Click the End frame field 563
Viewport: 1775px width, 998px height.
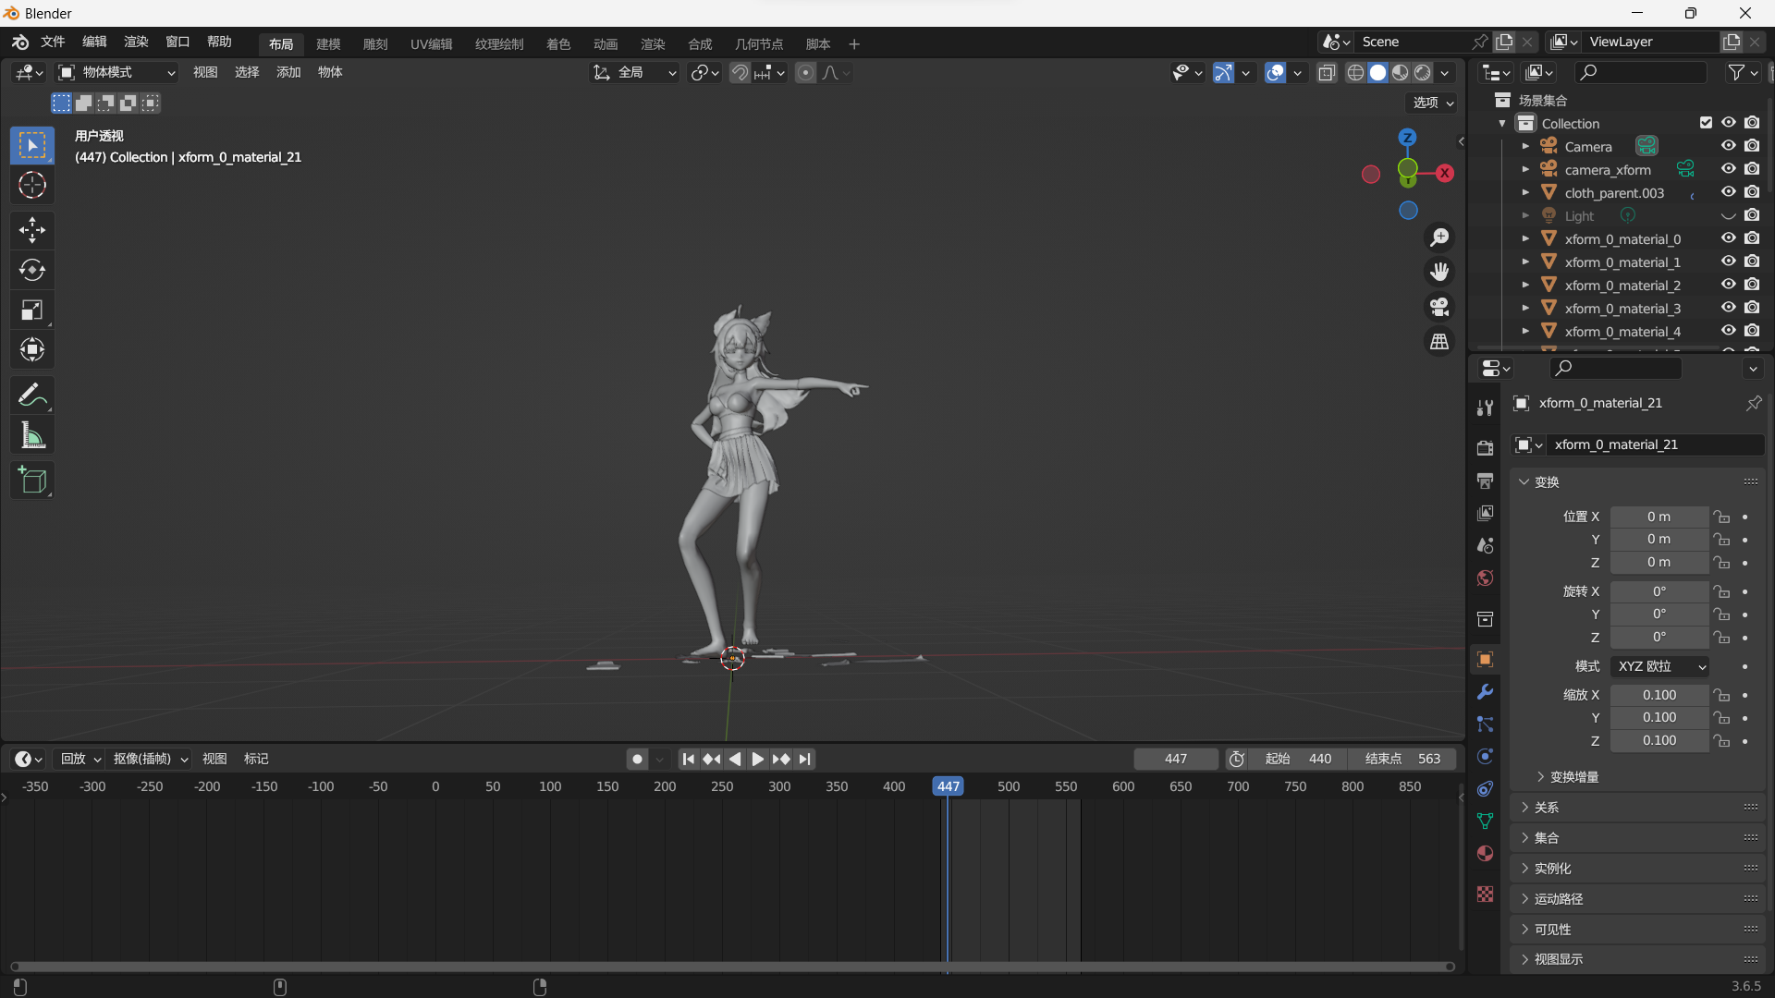(1402, 760)
